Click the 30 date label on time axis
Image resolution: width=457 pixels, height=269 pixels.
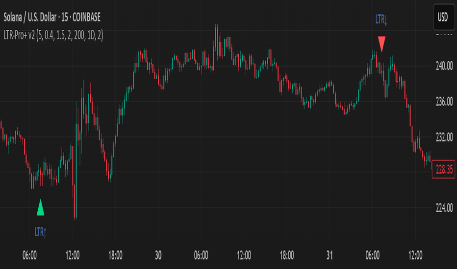(158, 255)
